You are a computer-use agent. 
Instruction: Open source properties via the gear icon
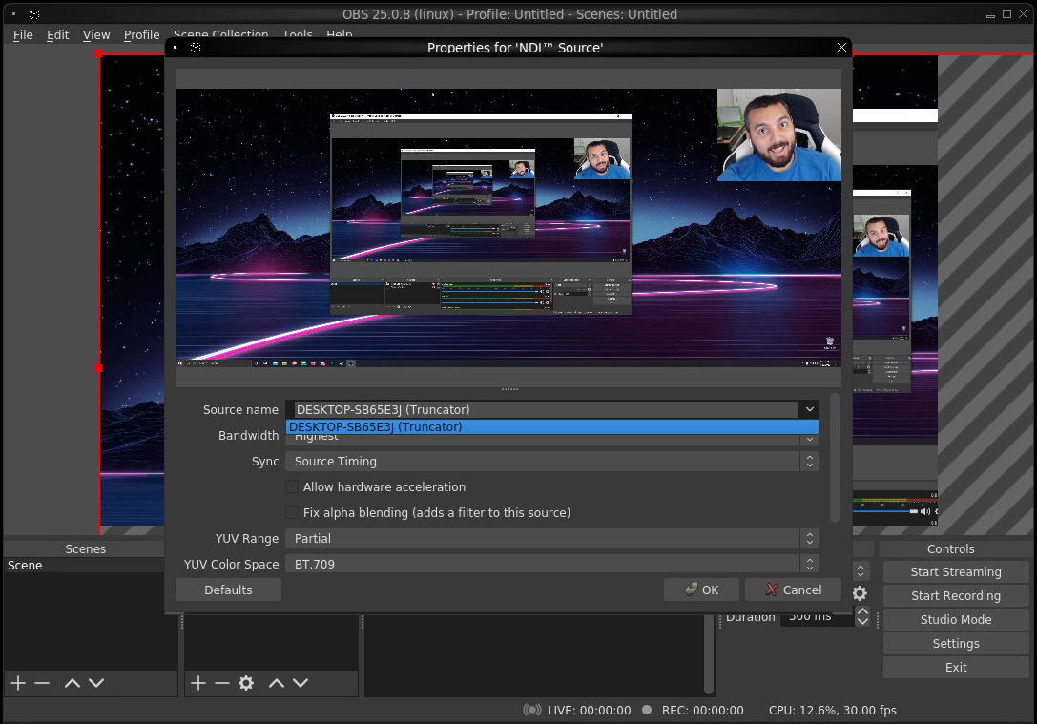pos(246,683)
